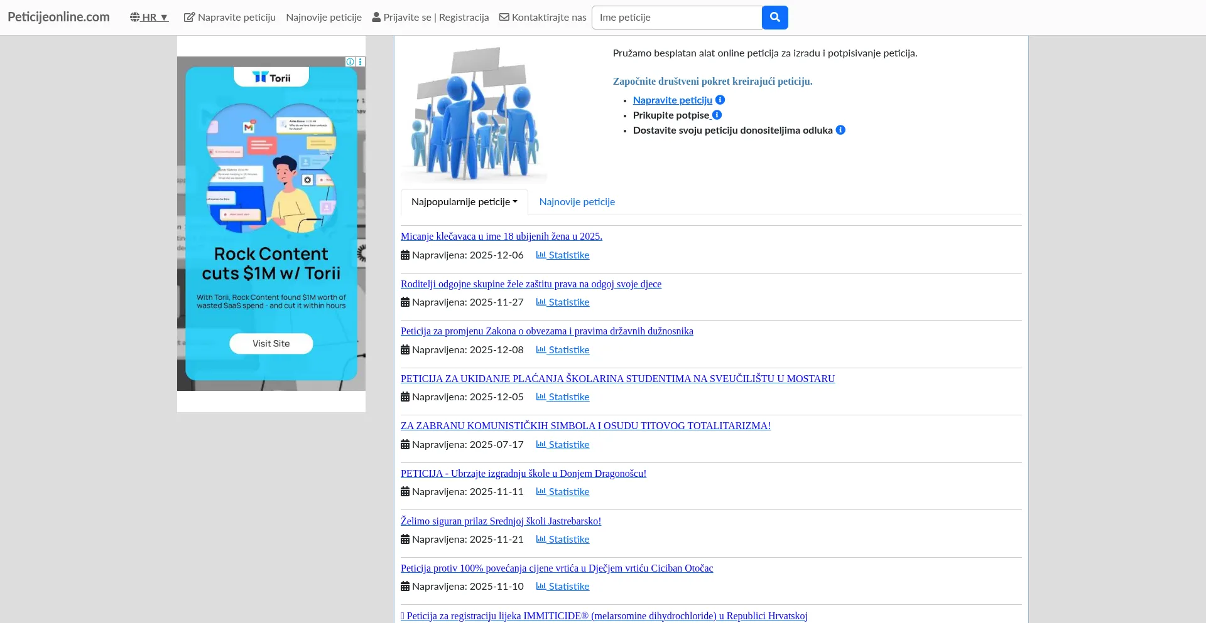The width and height of the screenshot is (1206, 623).
Task: Open Statistike chart for Micanje klečavaca petition
Action: click(562, 255)
